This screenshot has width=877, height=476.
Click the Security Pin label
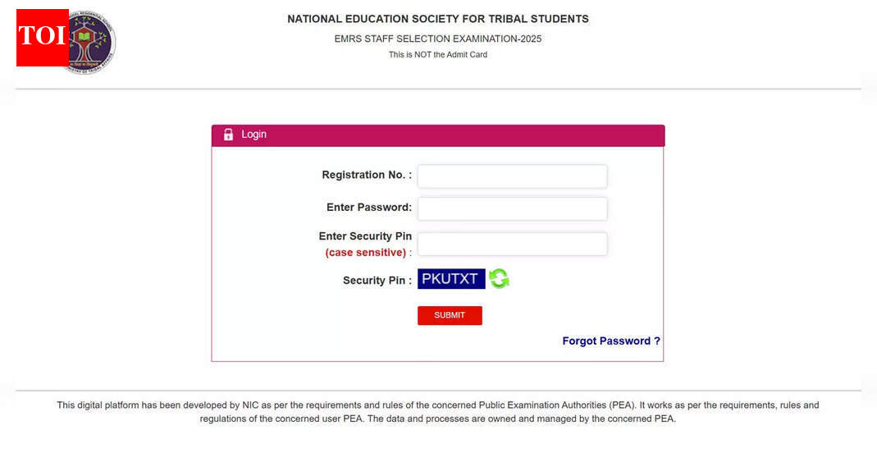pos(376,279)
